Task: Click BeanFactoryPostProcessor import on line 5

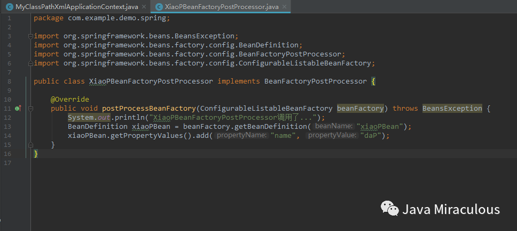Action: pos(290,54)
